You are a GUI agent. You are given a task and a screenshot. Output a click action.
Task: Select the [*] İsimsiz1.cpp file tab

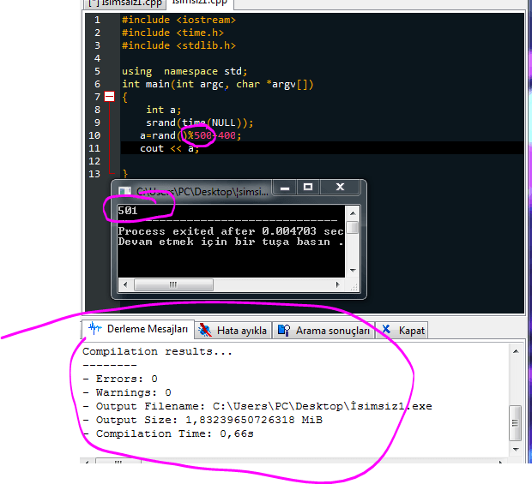click(x=124, y=3)
